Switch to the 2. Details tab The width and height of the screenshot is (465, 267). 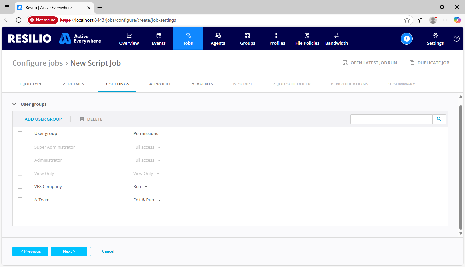(x=73, y=84)
